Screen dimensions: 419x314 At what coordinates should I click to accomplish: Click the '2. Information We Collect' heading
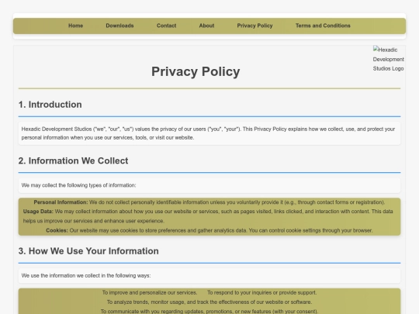pos(73,160)
